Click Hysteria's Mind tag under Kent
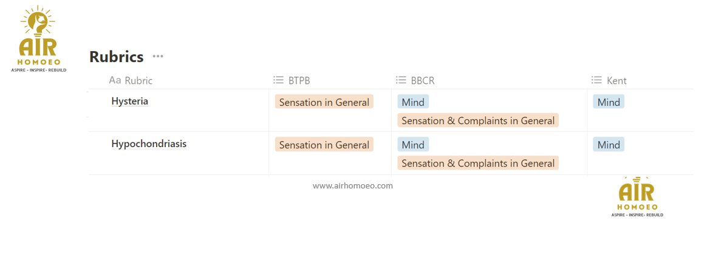The width and height of the screenshot is (707, 262). 609,102
